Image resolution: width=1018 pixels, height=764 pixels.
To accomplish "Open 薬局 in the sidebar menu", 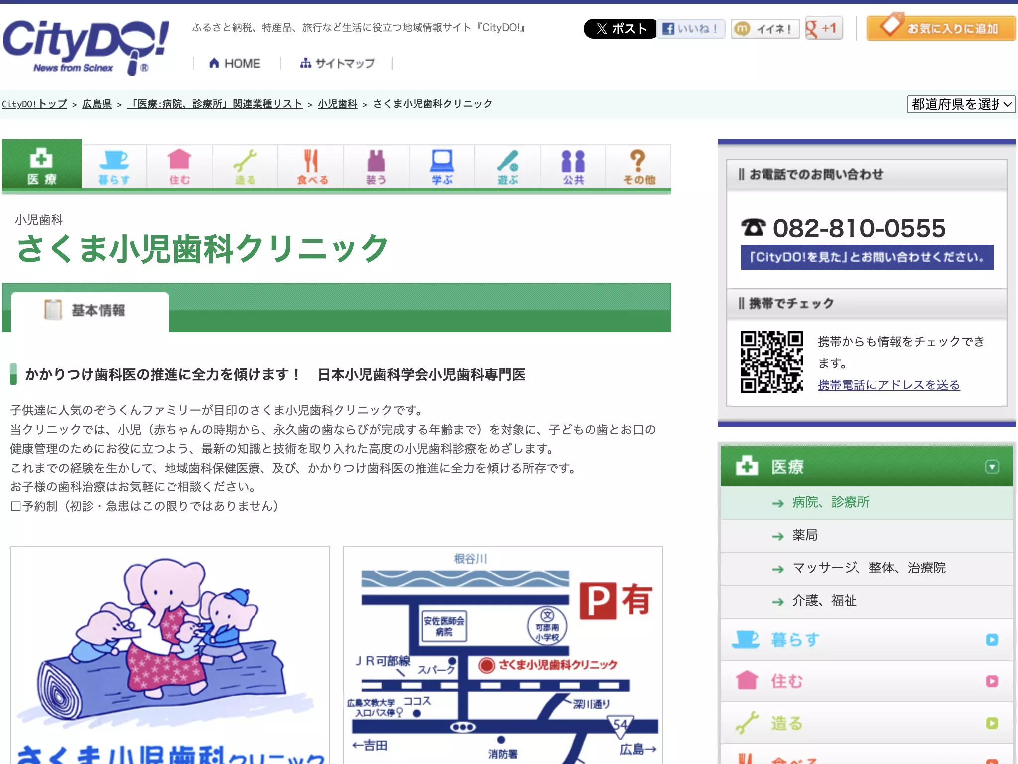I will (866, 536).
